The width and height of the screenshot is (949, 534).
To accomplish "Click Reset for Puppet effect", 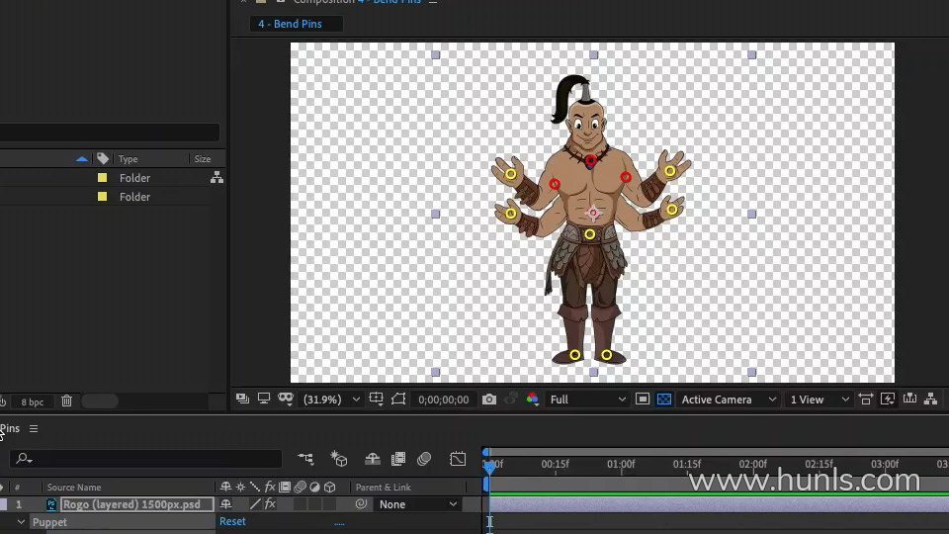I will point(232,521).
